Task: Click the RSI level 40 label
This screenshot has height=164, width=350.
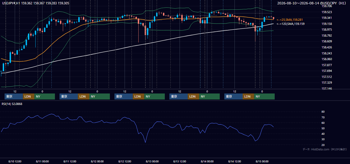Action: [323, 134]
